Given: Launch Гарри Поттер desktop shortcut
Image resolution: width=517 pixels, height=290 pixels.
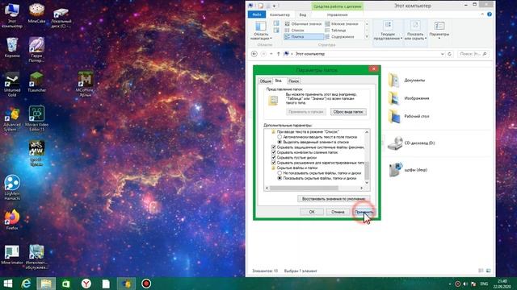Looking at the screenshot, I should (x=36, y=50).
